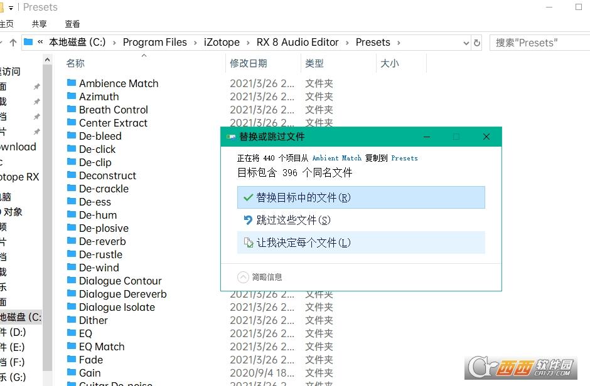This screenshot has height=386, width=590.
Task: Sort by the 大小 column header
Action: pyautogui.click(x=389, y=63)
